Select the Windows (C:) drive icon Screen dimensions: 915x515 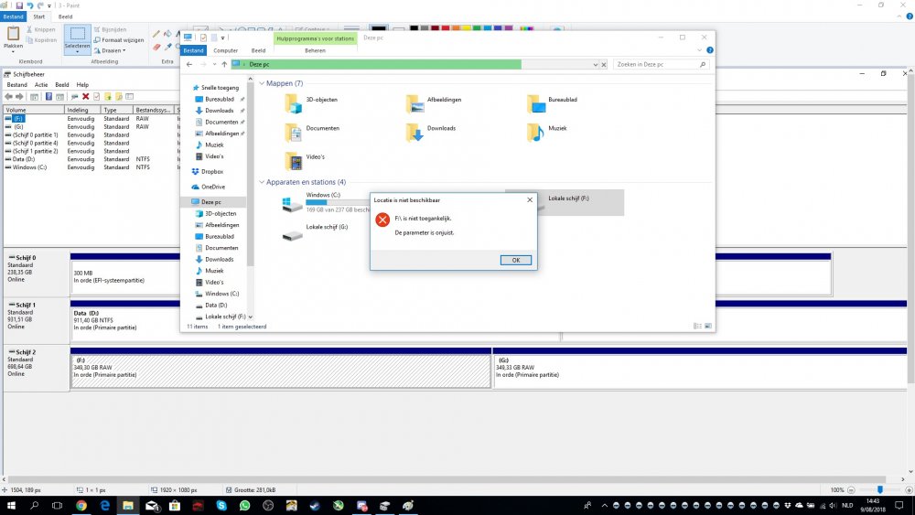tap(292, 204)
